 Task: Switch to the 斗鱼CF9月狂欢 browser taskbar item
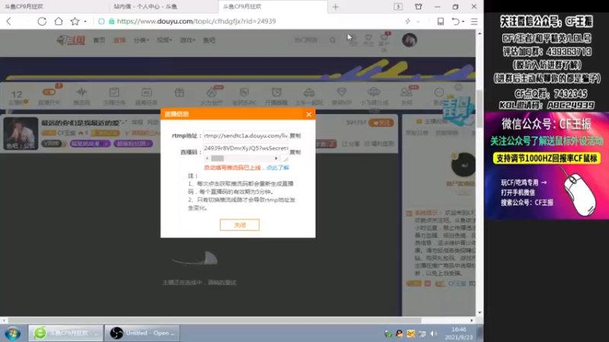(x=65, y=333)
